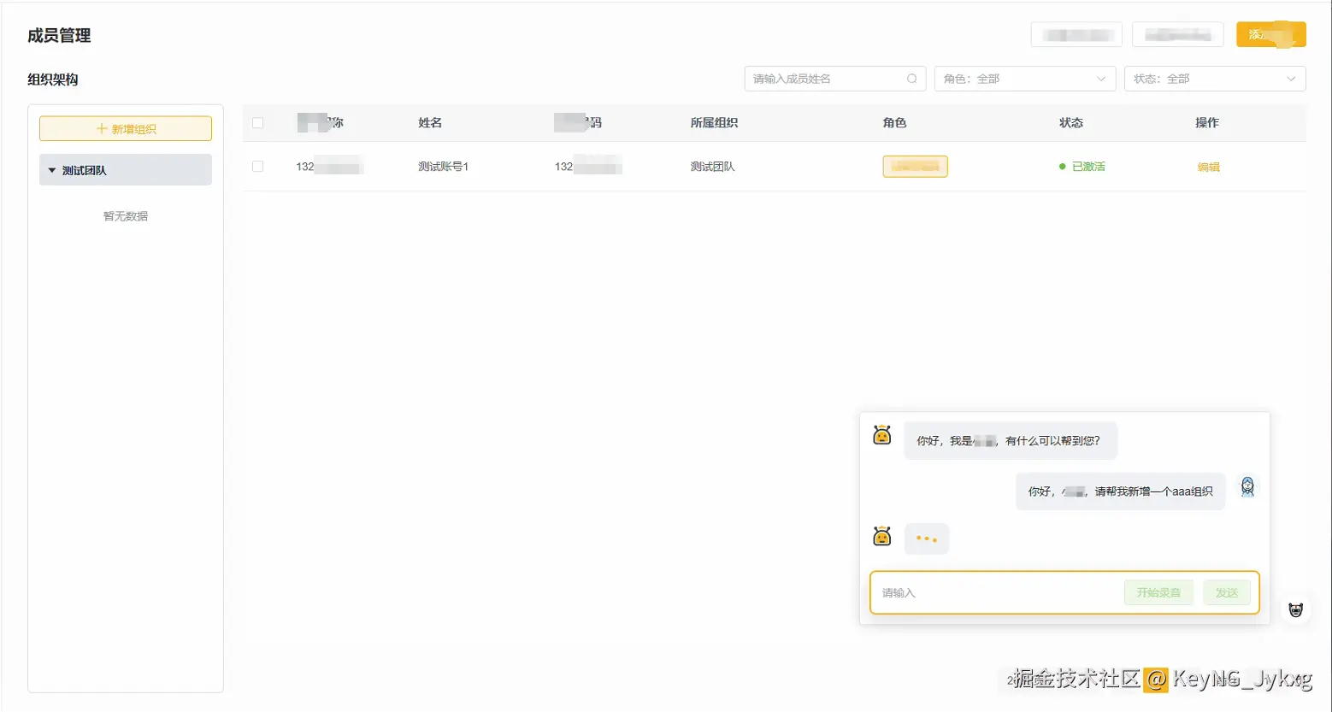Click the 新增组织 button

click(126, 129)
